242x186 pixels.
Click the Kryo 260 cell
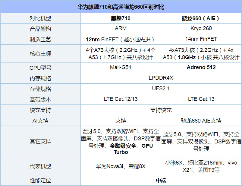coord(201,28)
